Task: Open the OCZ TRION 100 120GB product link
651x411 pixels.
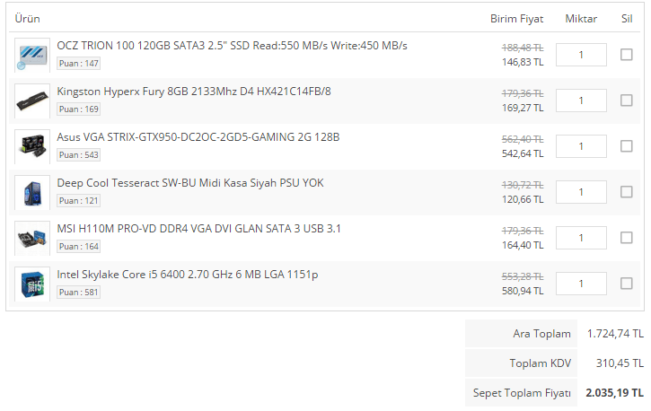Action: click(x=232, y=45)
